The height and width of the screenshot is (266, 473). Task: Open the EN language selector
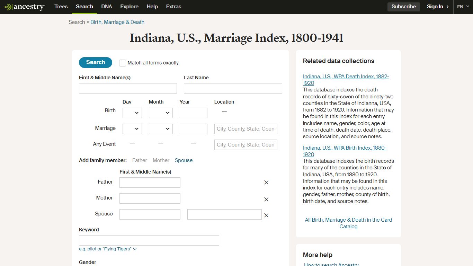463,7
